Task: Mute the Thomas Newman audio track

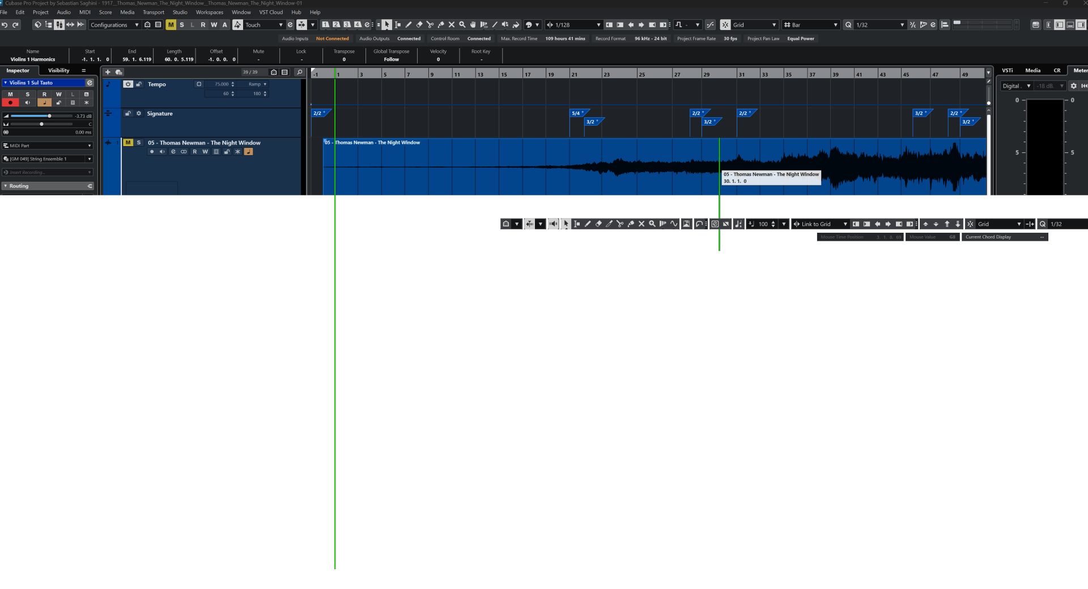Action: click(x=128, y=143)
